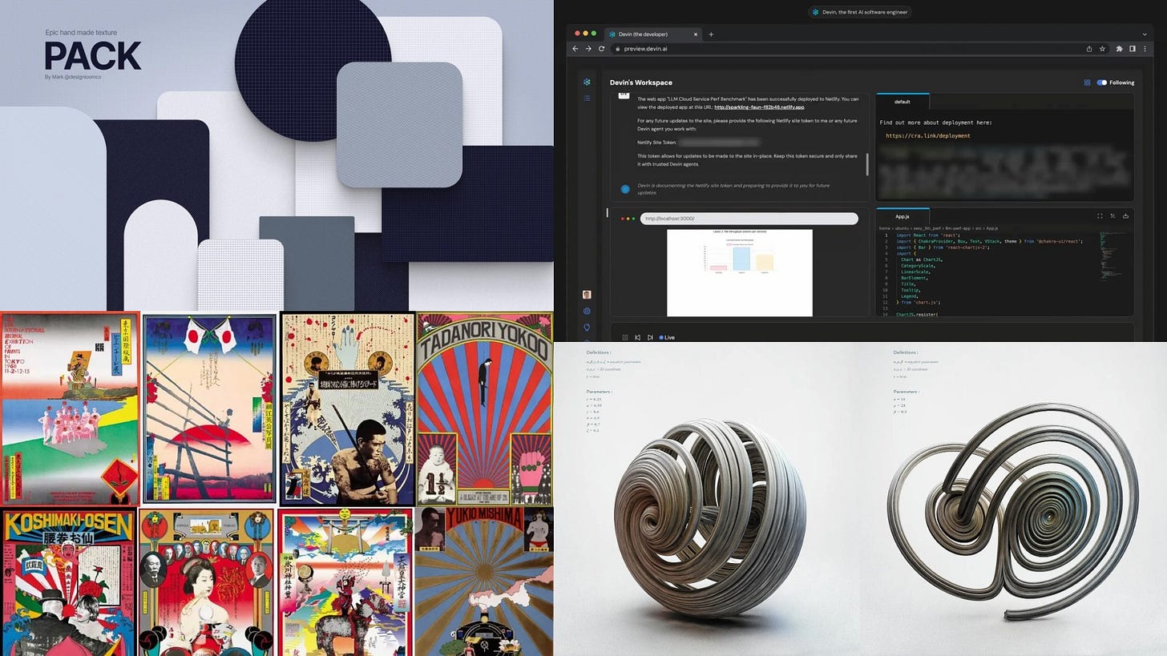
Task: Expand the tab search chevron in browser
Action: pos(1145,34)
